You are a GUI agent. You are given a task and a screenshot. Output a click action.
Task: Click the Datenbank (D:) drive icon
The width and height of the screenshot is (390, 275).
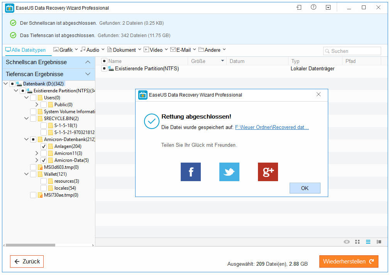[x=19, y=83]
